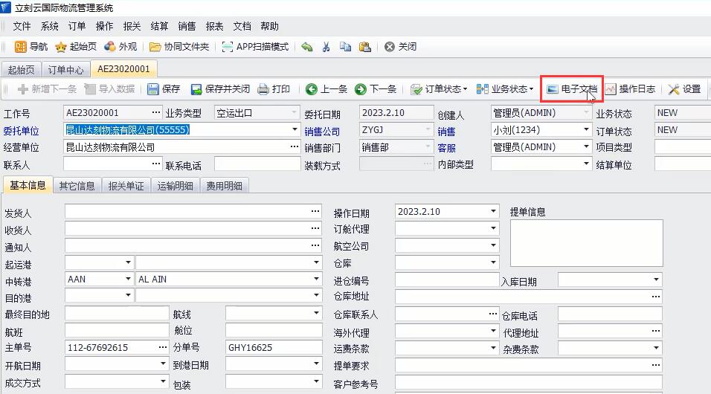711x394 pixels.
Task: Click the 外观 appearance icon
Action: pyautogui.click(x=110, y=47)
